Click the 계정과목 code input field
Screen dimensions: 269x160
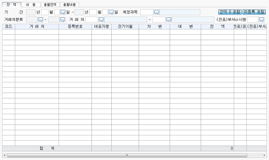click(x=147, y=12)
